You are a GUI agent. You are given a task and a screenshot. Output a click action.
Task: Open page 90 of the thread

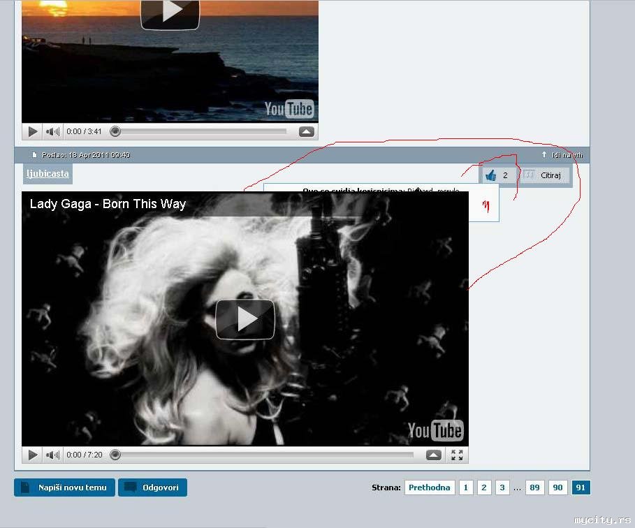557,487
